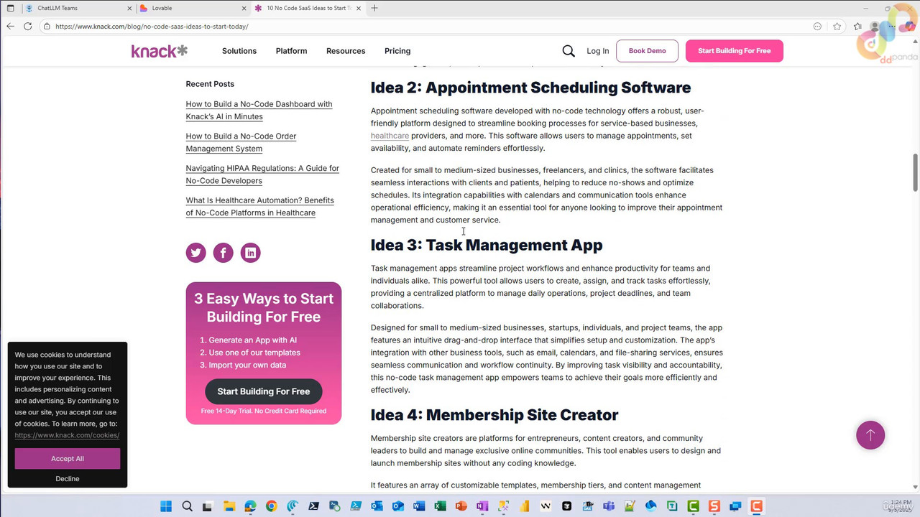The image size is (920, 517).
Task: Open the No-Code Order Management System post
Action: (241, 142)
